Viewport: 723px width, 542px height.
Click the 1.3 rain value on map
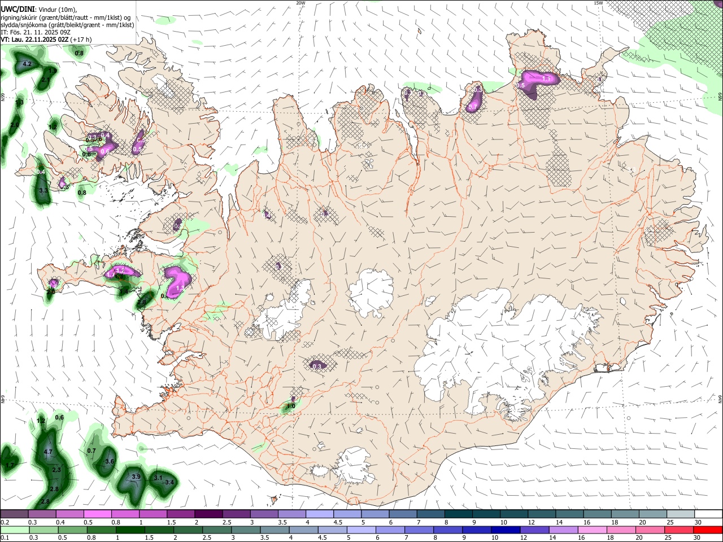tap(20, 103)
